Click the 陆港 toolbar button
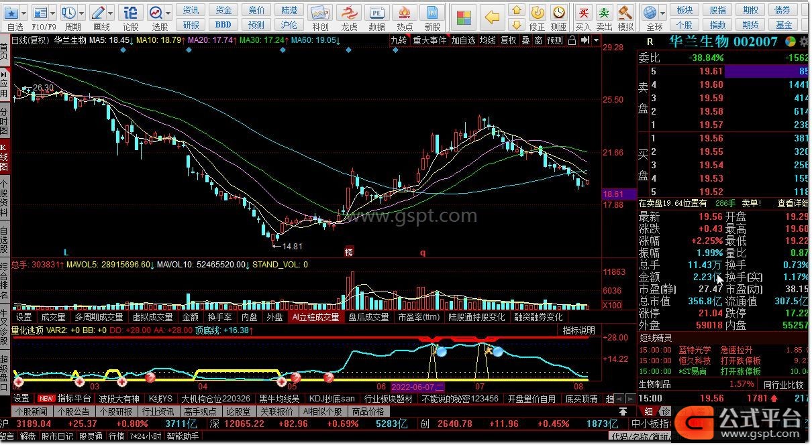The width and height of the screenshot is (812, 445). (x=289, y=10)
